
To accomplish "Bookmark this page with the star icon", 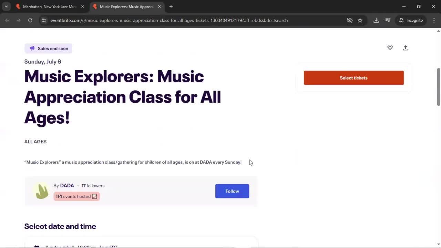I will pos(360,20).
